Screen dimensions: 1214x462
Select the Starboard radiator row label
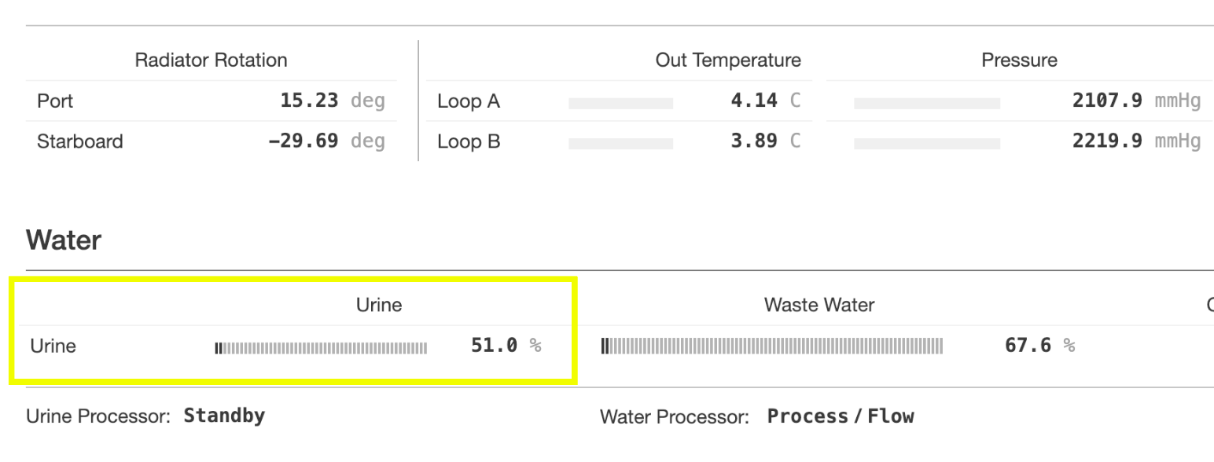click(x=79, y=142)
